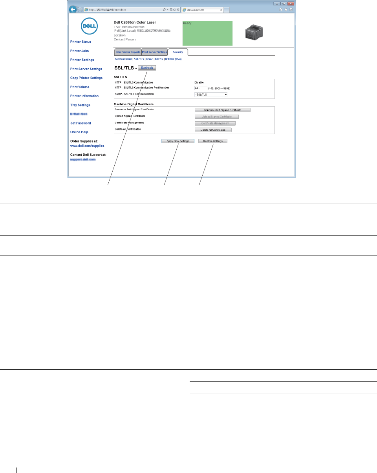Open Printer Jobs in the sidebar

(79, 51)
